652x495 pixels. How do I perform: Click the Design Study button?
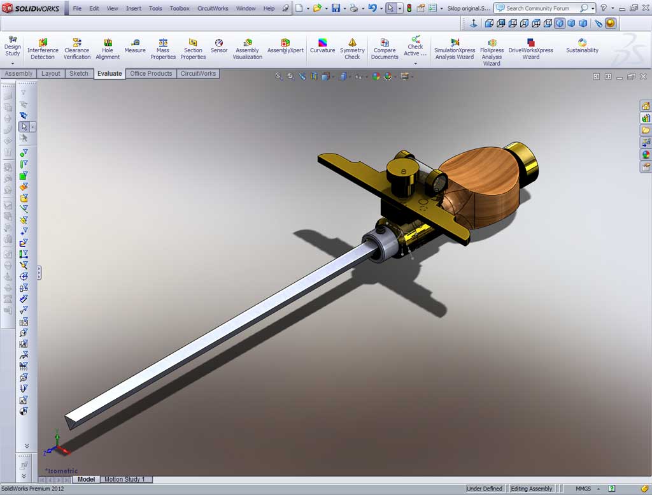(x=13, y=46)
